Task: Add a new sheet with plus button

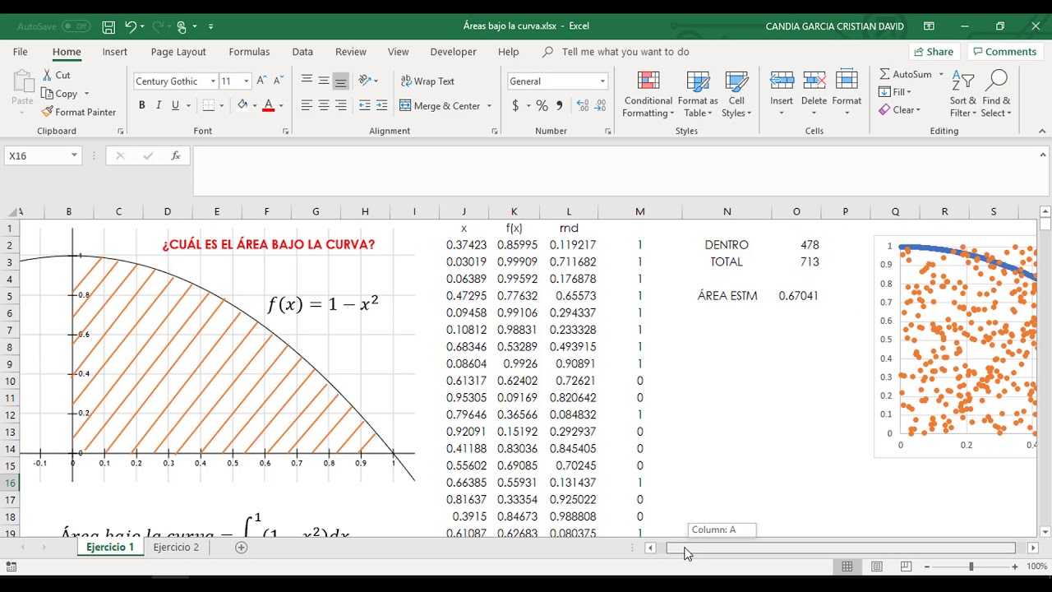Action: (x=241, y=547)
